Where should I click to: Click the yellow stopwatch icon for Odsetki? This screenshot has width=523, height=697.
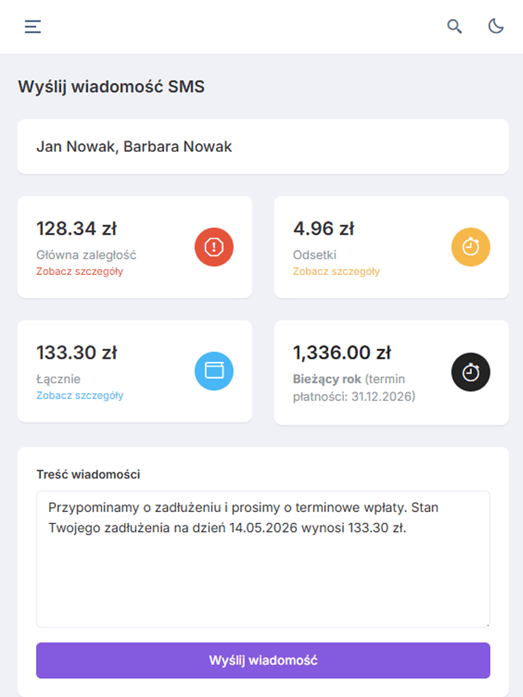pos(471,247)
